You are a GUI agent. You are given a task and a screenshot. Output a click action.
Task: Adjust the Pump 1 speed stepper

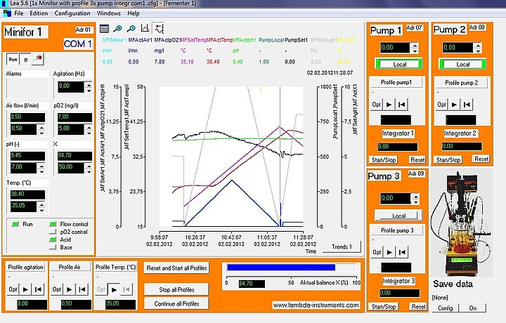point(415,48)
